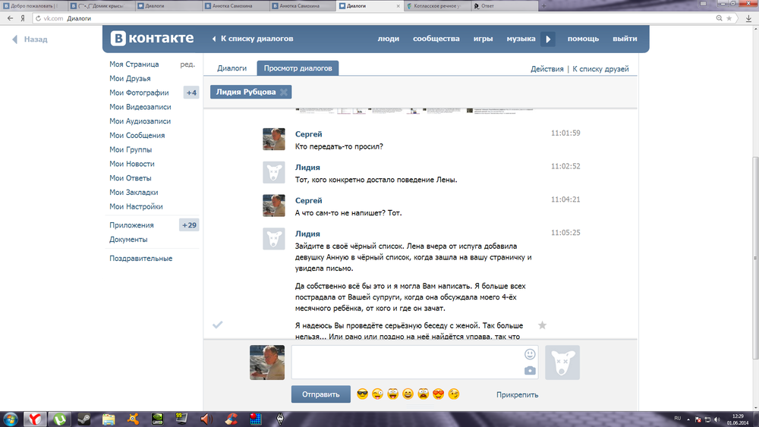Screen dimensions: 759x427
Task: Open the speaker icon in the taskbar
Action: coord(206,419)
